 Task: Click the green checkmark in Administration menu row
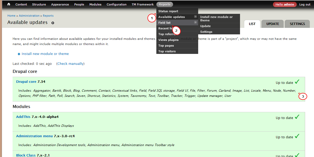[297, 136]
